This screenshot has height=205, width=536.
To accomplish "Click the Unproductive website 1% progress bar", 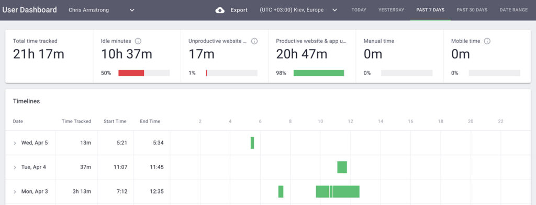I will [232, 73].
